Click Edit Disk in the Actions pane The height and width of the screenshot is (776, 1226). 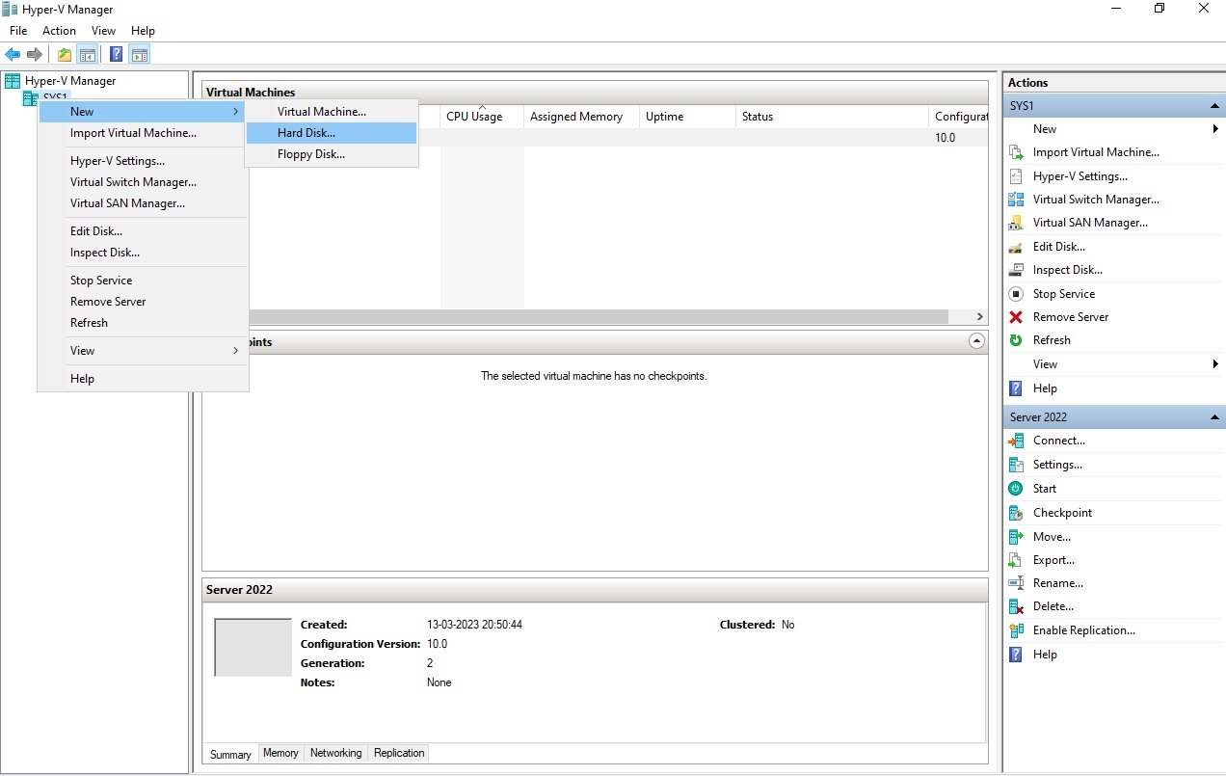[1058, 247]
